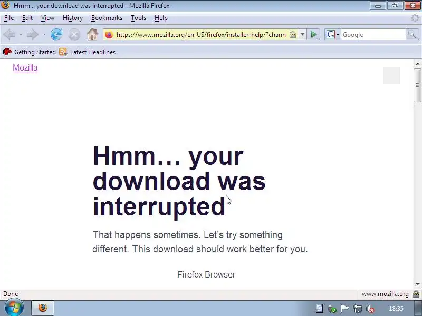Click the scrollbar down arrow
This screenshot has width=422, height=316.
pos(417,284)
